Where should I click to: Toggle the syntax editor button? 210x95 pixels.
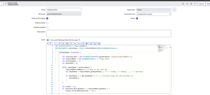coord(51,43)
